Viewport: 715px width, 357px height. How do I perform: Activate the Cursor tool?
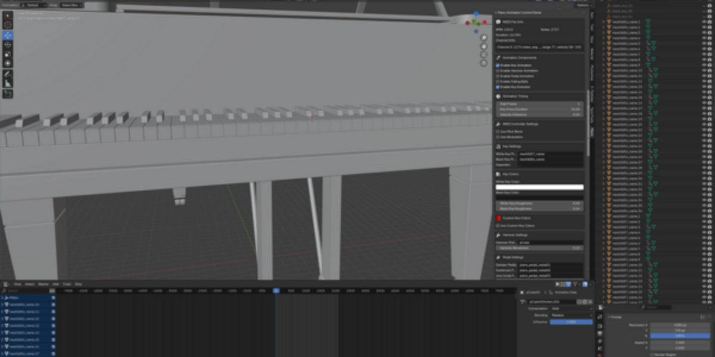point(8,24)
